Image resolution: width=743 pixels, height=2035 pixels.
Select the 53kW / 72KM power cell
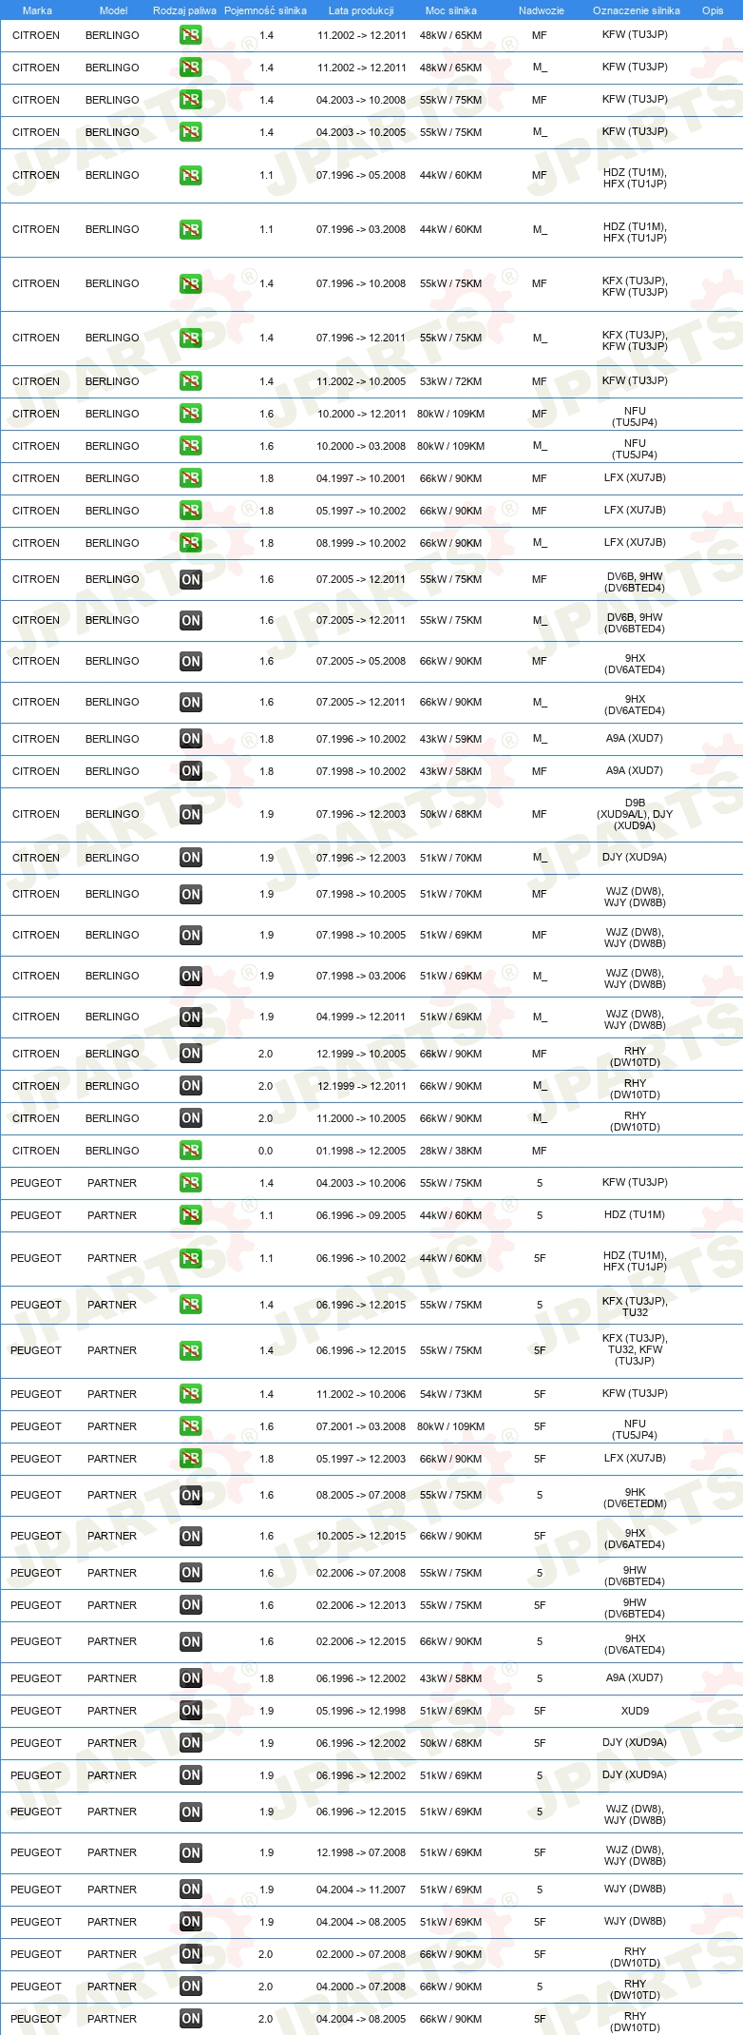[451, 381]
